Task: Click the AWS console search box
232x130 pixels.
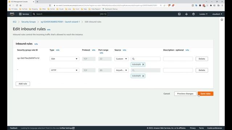Action: point(70,14)
